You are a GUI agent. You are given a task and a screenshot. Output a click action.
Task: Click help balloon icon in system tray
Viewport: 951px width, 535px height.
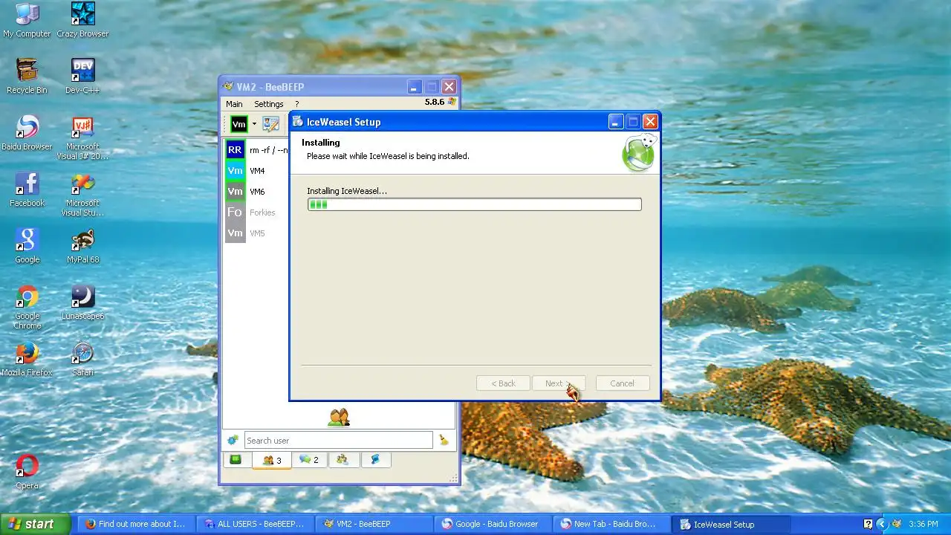tap(869, 524)
